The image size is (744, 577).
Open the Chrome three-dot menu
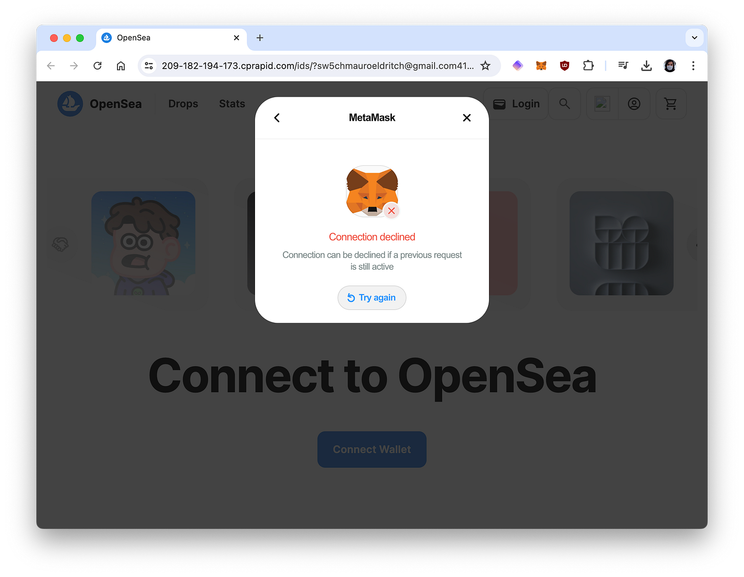pos(693,65)
